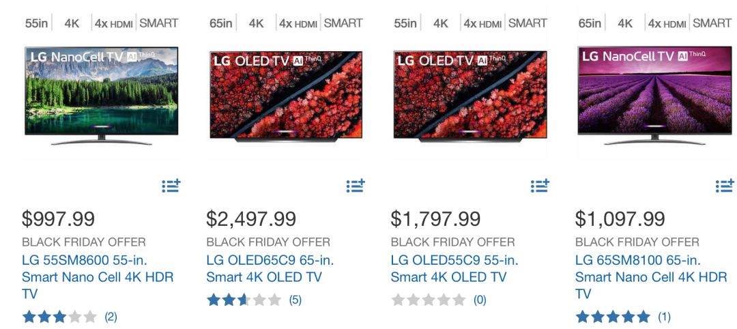The image size is (737, 329).
Task: Add LG OLED55C9 to list icon
Action: pyautogui.click(x=540, y=186)
